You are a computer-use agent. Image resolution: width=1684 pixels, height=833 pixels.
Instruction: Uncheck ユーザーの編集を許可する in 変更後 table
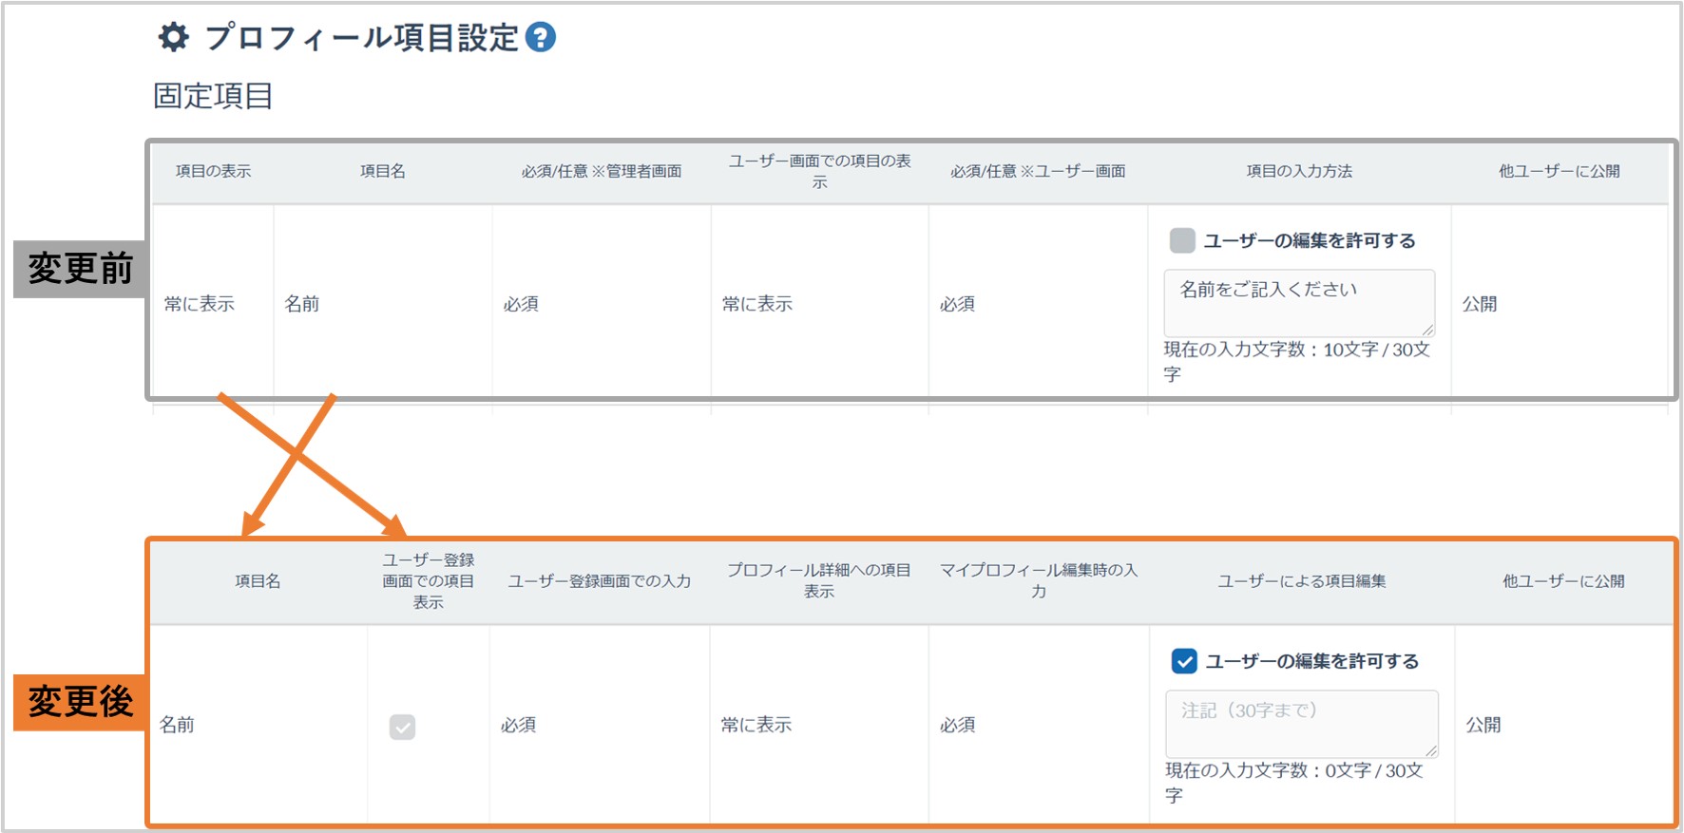click(1184, 661)
